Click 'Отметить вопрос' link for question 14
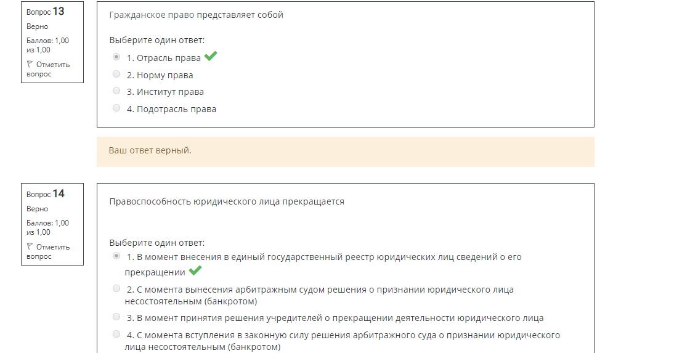 pyautogui.click(x=48, y=251)
